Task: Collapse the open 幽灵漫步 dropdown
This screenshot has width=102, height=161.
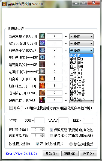Action: (x=82, y=51)
